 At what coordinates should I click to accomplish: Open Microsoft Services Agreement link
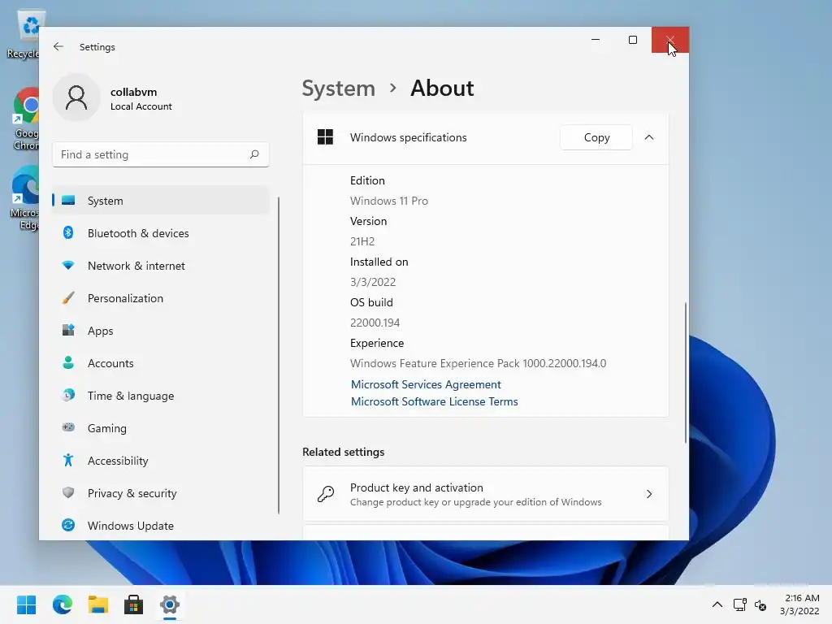[426, 384]
